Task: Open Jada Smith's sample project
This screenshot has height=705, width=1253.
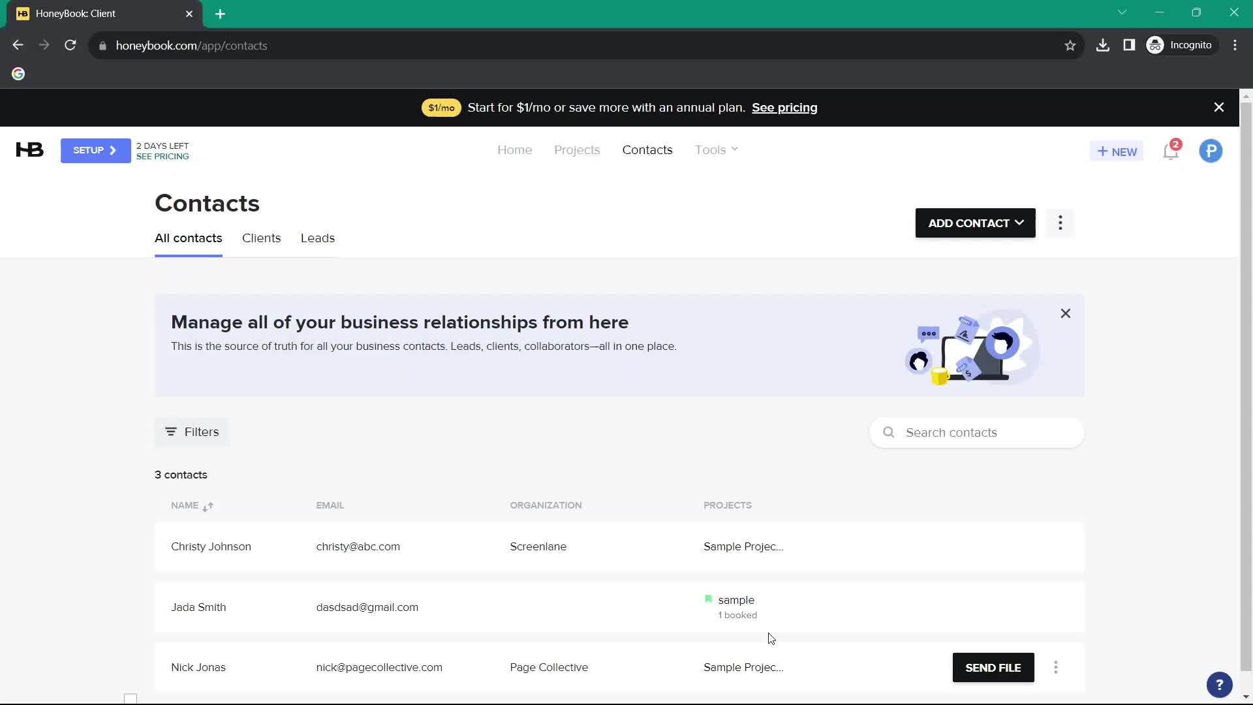Action: (x=736, y=601)
